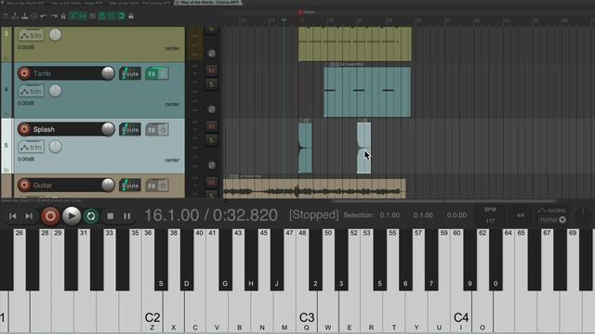
Task: Toggle auto-crossfade in the toolbar
Action: (x=73, y=16)
